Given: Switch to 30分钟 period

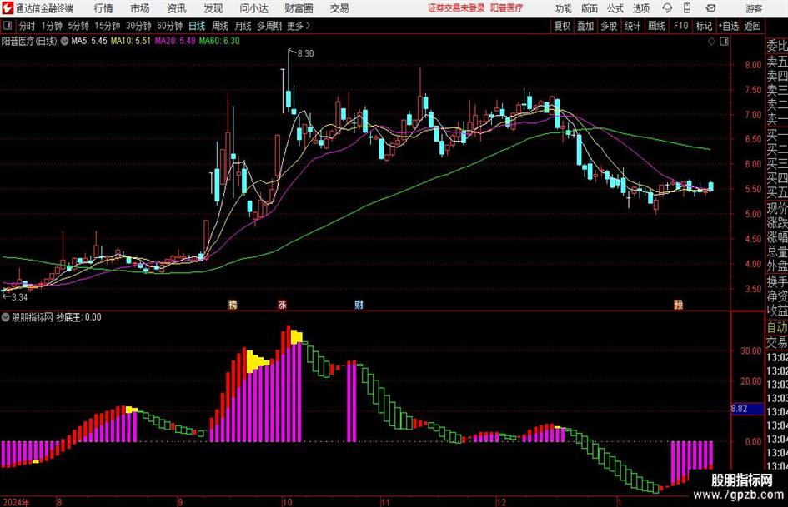Looking at the screenshot, I should pyautogui.click(x=138, y=26).
